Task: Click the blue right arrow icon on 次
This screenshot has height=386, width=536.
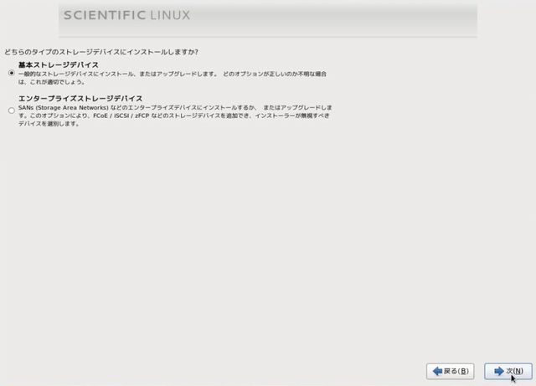Action: click(x=497, y=371)
